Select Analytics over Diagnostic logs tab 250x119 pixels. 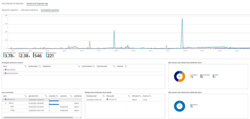coord(37,3)
